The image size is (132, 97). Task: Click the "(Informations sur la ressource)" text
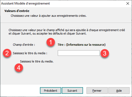(x=86, y=45)
